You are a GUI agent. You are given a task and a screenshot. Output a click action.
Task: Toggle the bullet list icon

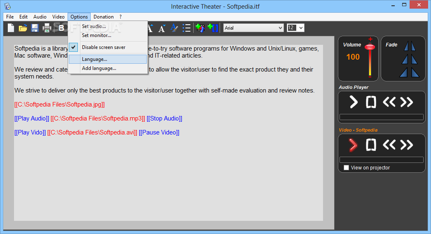186,28
